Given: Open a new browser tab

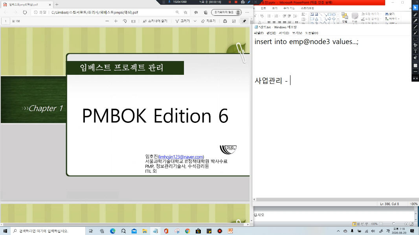Looking at the screenshot, I should [57, 5].
